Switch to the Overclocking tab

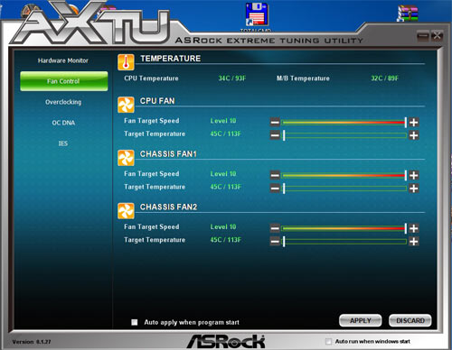(63, 102)
